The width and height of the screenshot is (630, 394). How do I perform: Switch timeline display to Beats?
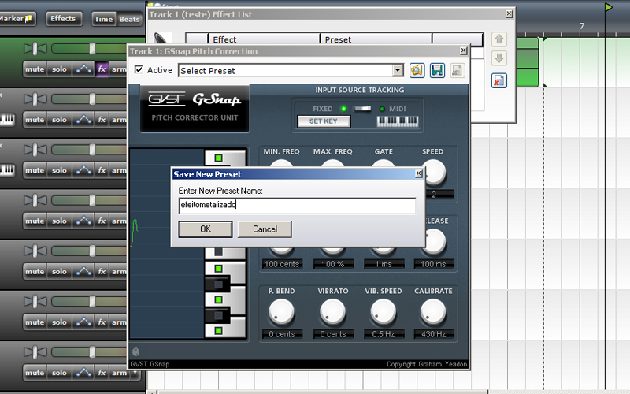click(x=129, y=19)
